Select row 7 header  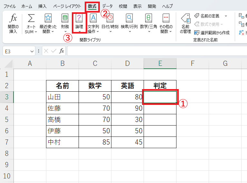pyautogui.click(x=7, y=142)
